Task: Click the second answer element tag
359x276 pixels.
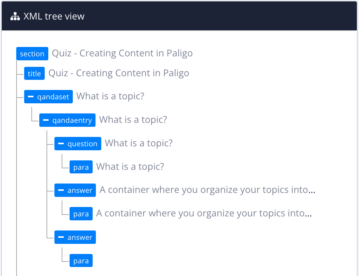Action: tap(79, 237)
